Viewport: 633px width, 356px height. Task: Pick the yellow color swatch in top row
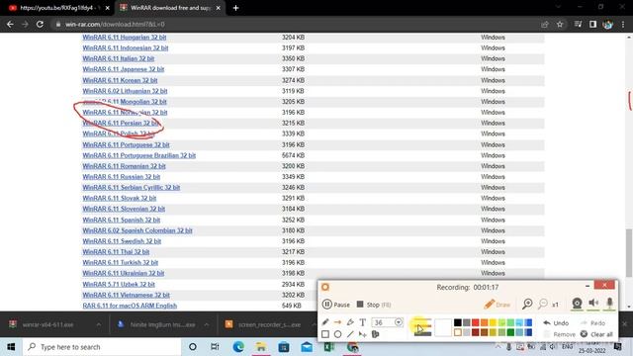[x=493, y=322]
